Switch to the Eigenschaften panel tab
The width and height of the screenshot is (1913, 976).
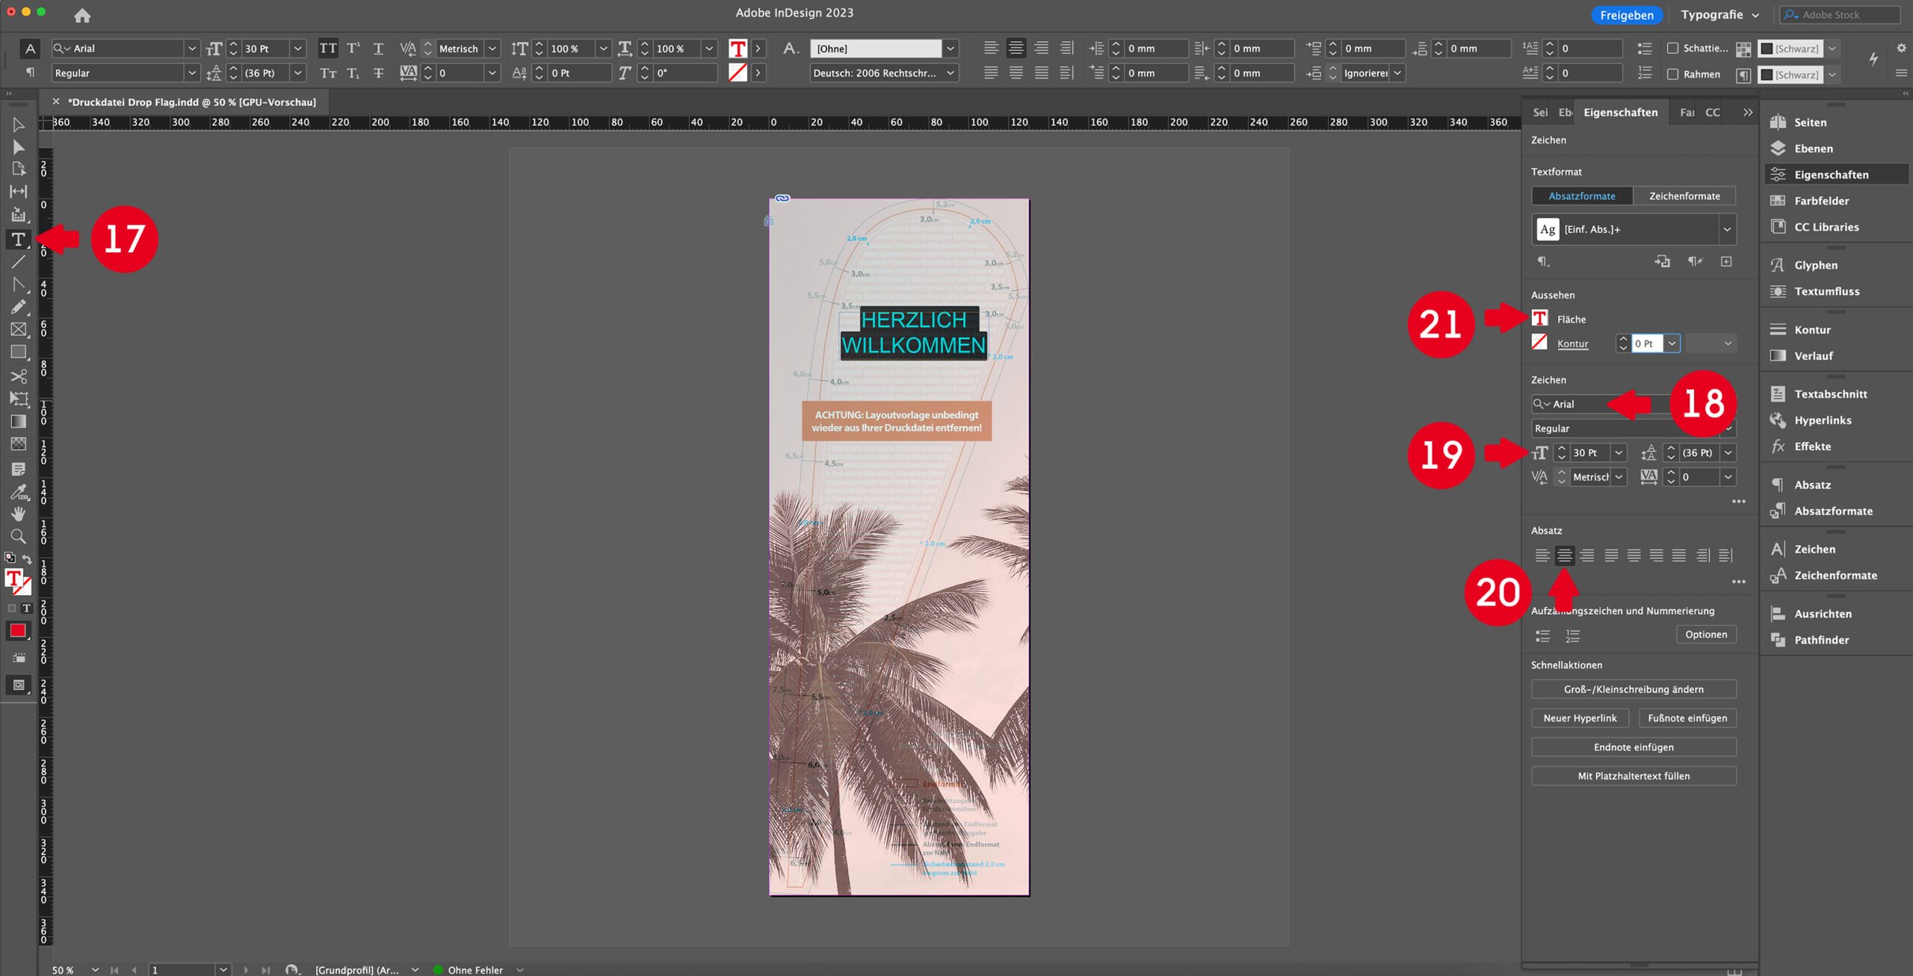click(1620, 112)
